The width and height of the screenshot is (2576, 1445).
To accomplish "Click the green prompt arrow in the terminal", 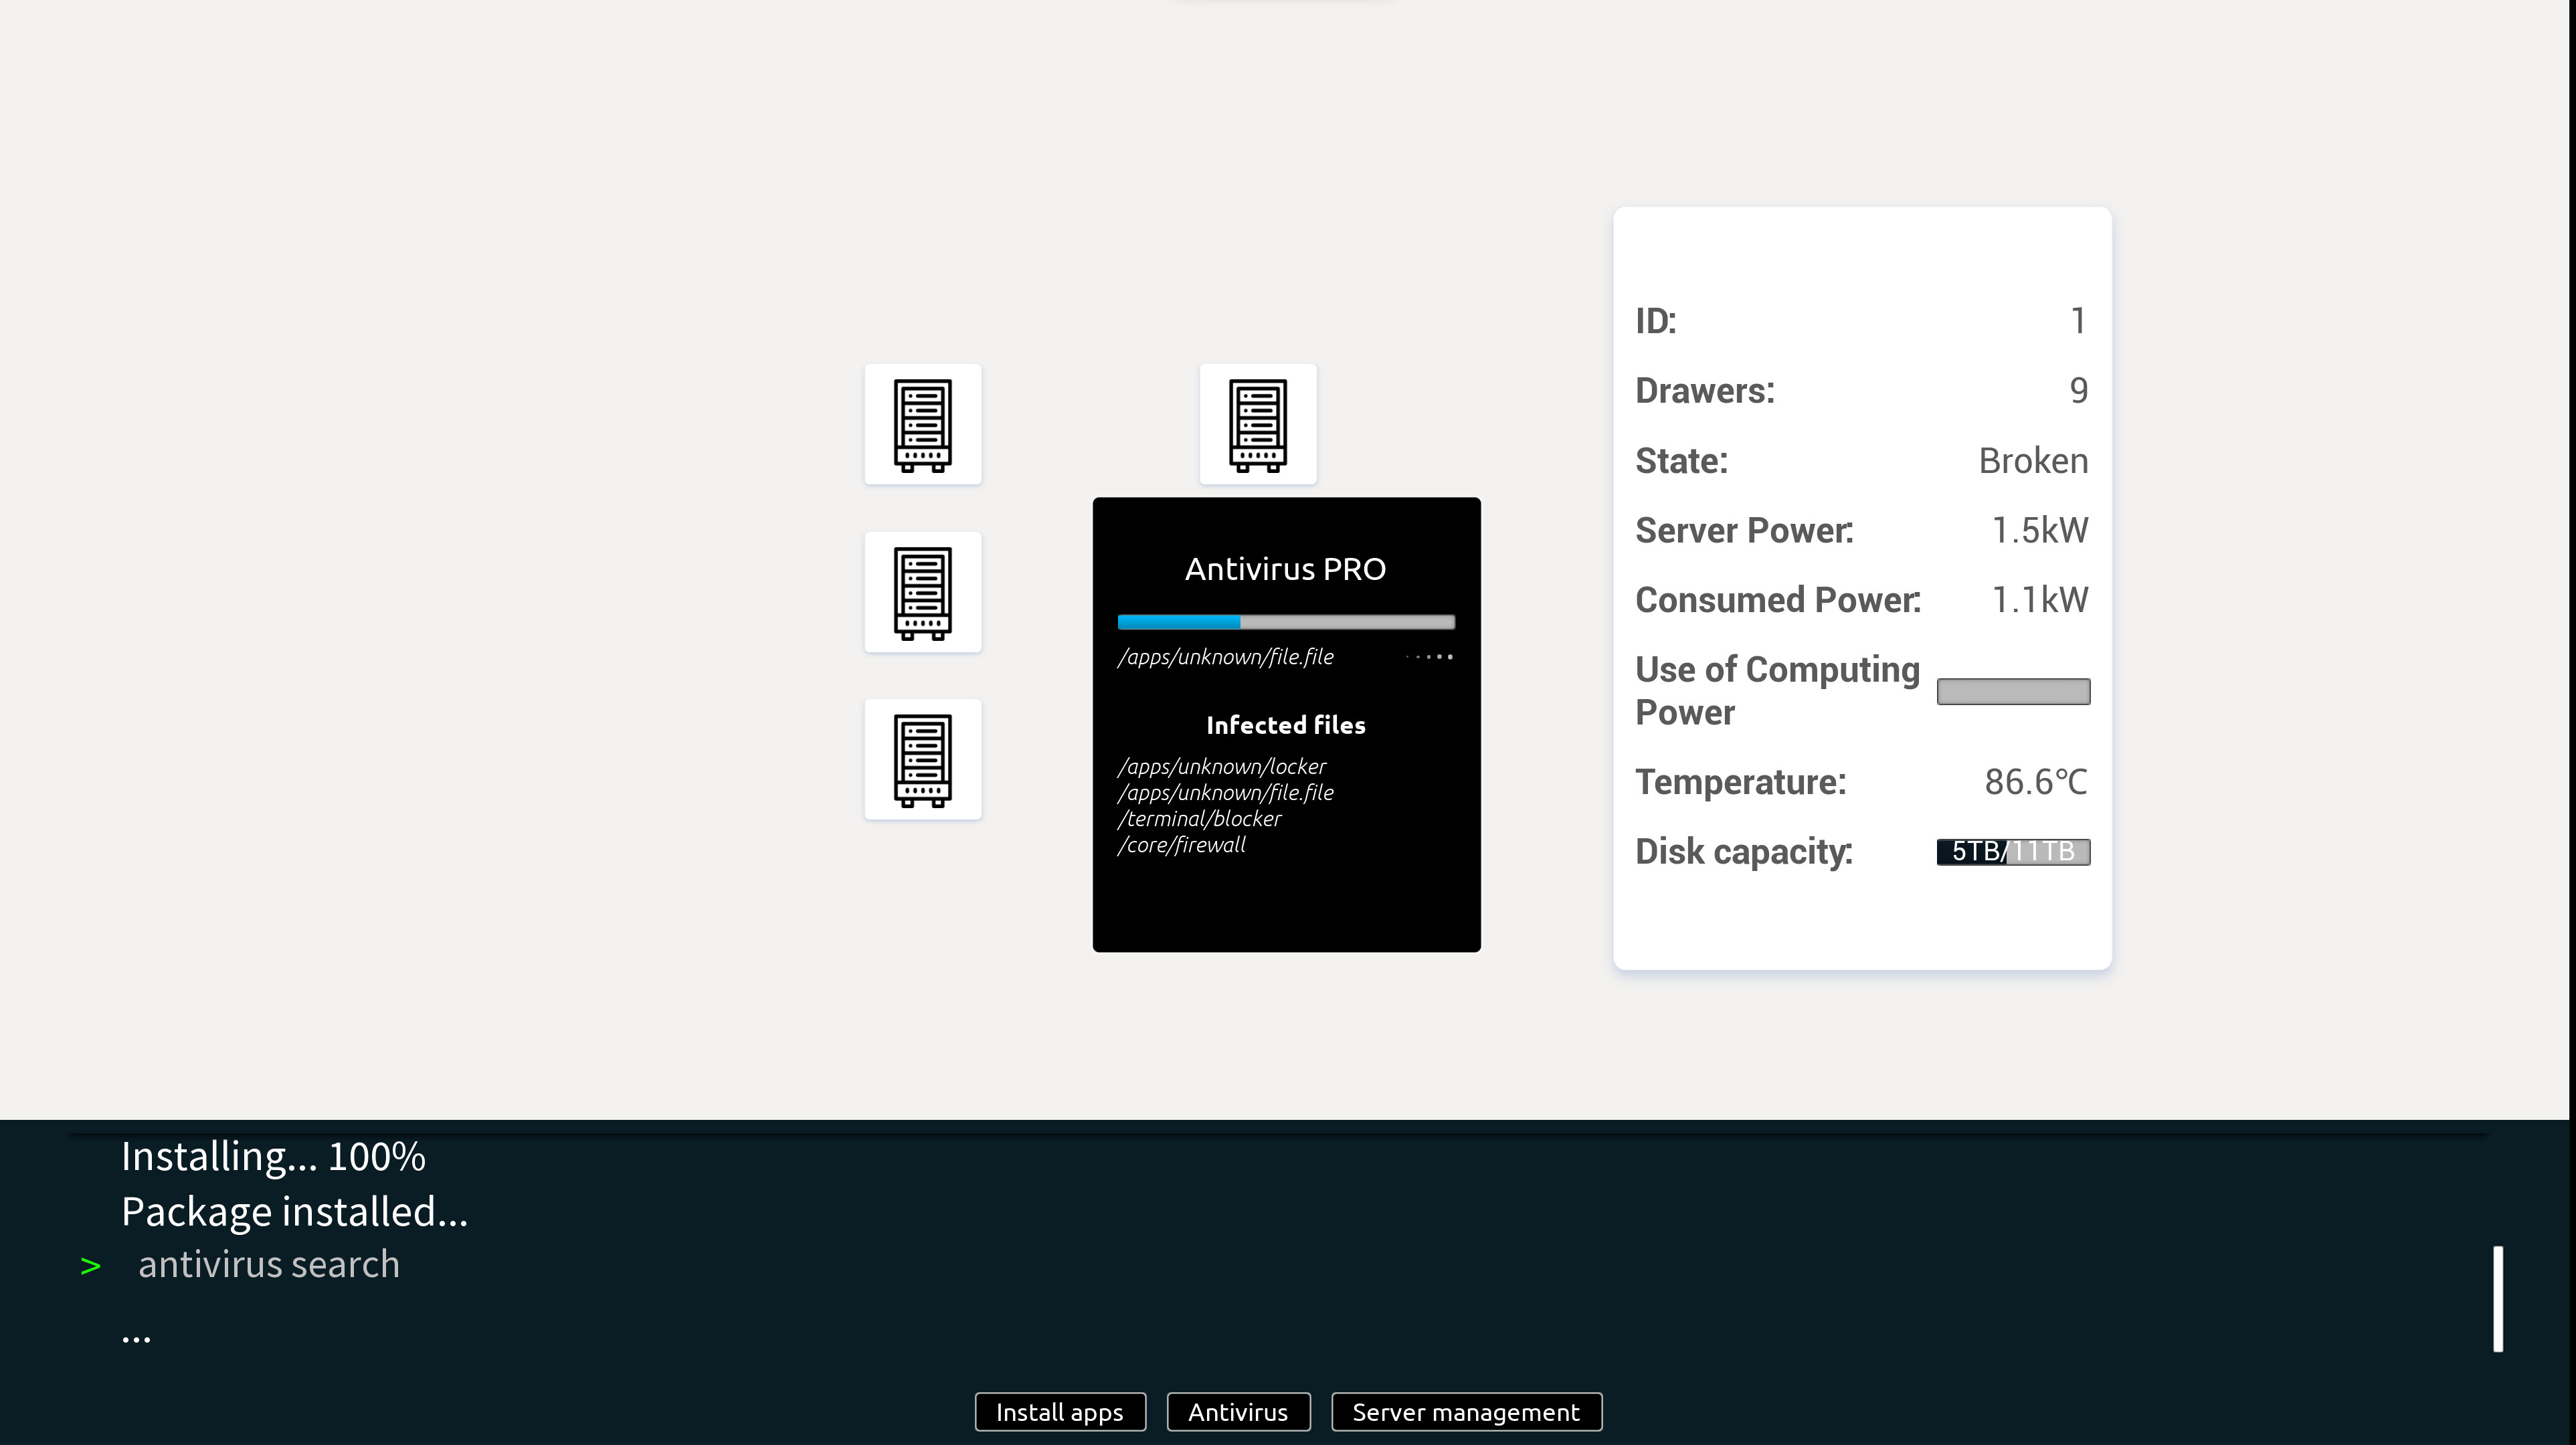I will click(91, 1264).
